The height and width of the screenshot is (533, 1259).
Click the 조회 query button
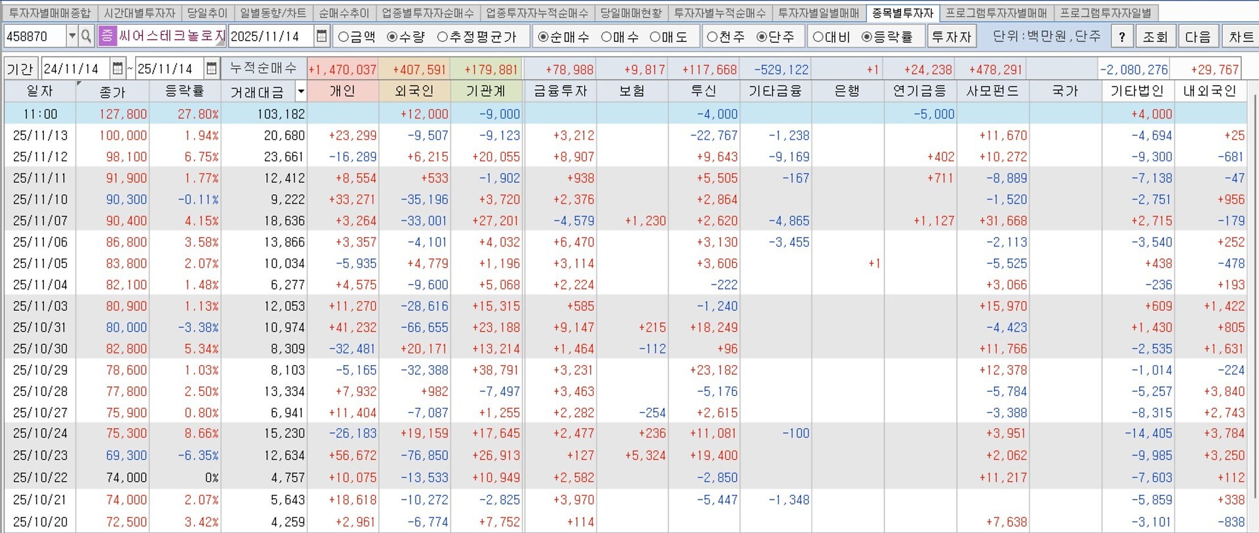[1155, 37]
